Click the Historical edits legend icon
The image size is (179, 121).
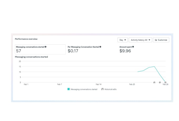(x=102, y=89)
